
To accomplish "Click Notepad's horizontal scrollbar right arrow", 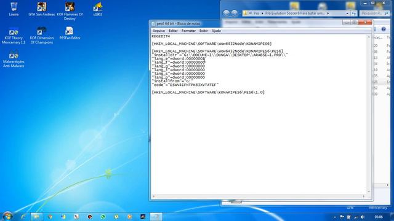I will click(x=364, y=196).
